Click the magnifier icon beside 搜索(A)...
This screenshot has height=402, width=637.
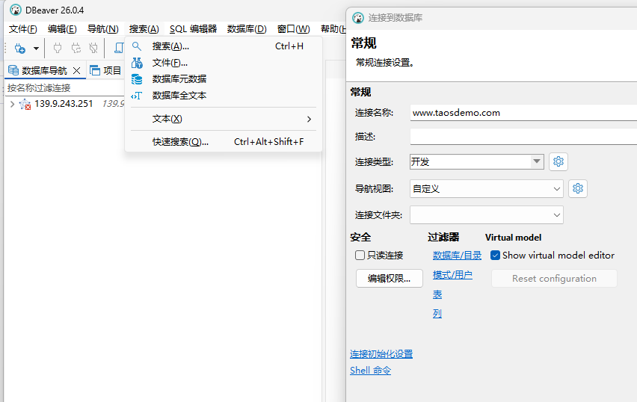(137, 46)
